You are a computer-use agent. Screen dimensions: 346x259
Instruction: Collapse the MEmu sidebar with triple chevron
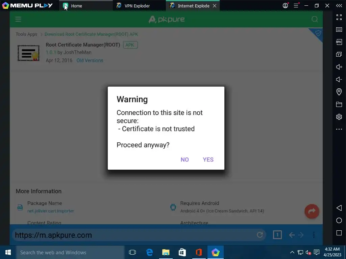point(339,5)
